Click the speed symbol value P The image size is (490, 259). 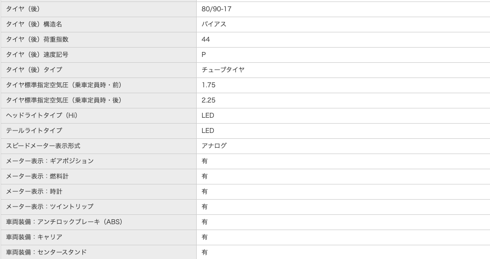point(204,55)
